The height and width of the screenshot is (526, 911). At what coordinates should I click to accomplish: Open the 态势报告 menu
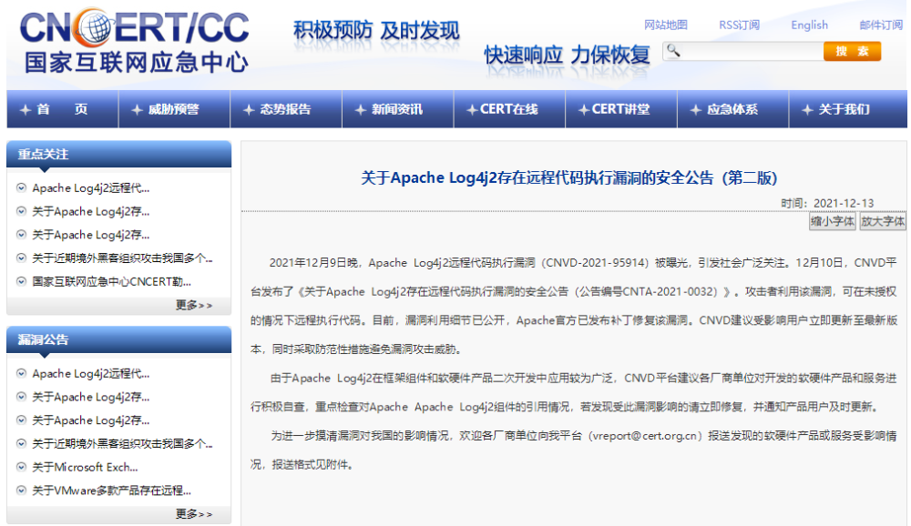tap(286, 109)
